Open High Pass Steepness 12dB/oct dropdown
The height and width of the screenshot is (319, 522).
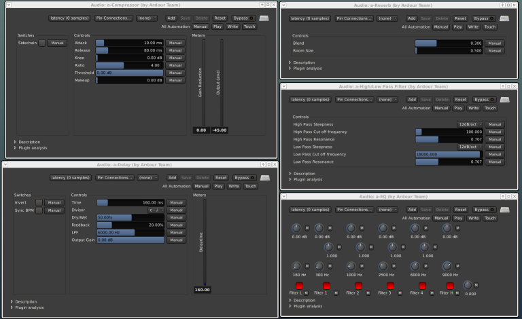pyautogui.click(x=469, y=124)
